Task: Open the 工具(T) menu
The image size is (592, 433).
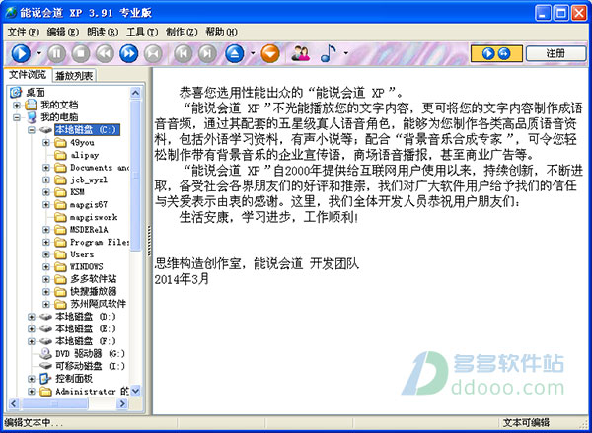Action: pos(142,33)
